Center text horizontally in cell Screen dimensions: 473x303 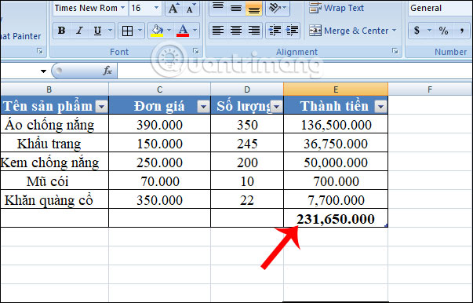coord(236,31)
